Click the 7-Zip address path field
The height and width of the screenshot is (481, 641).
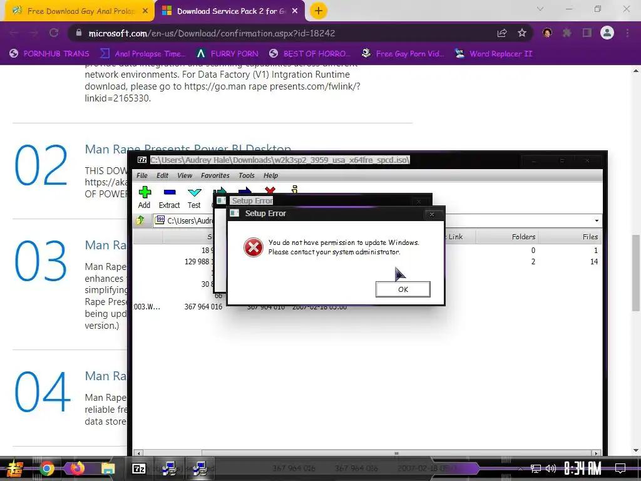click(x=376, y=220)
